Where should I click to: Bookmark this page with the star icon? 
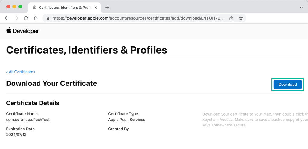241,18
